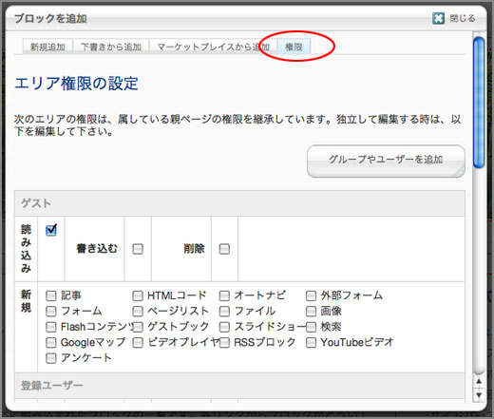The height and width of the screenshot is (419, 494).
Task: Open the 下書きから追加 tab
Action: (111, 47)
